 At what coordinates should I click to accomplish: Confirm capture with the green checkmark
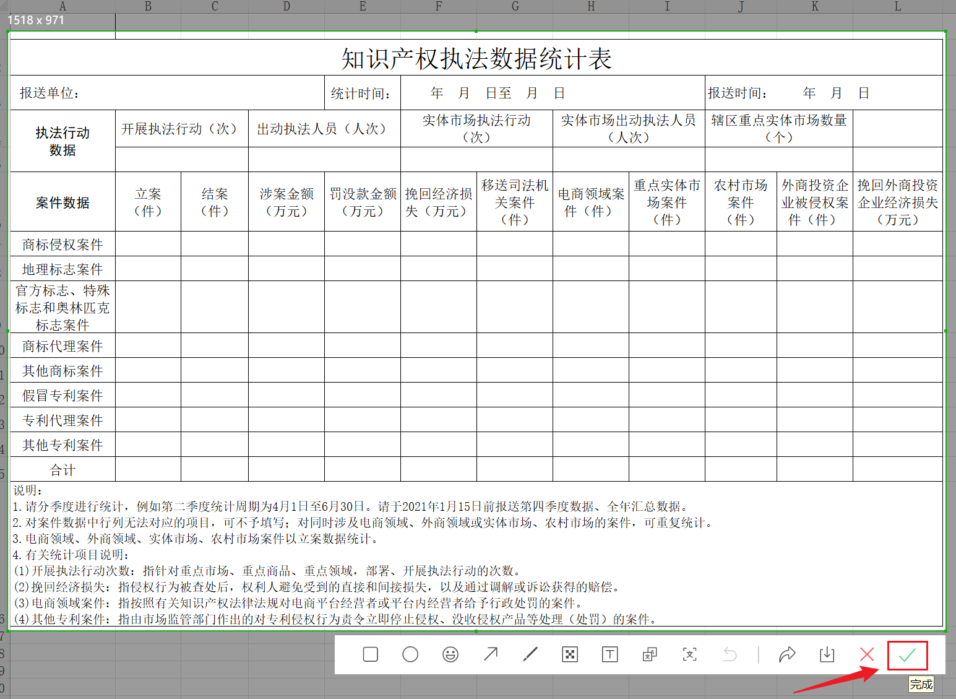coord(906,654)
